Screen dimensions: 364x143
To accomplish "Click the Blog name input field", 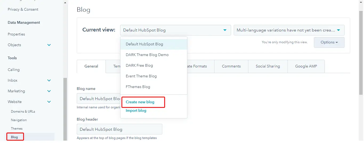I will coord(99,98).
